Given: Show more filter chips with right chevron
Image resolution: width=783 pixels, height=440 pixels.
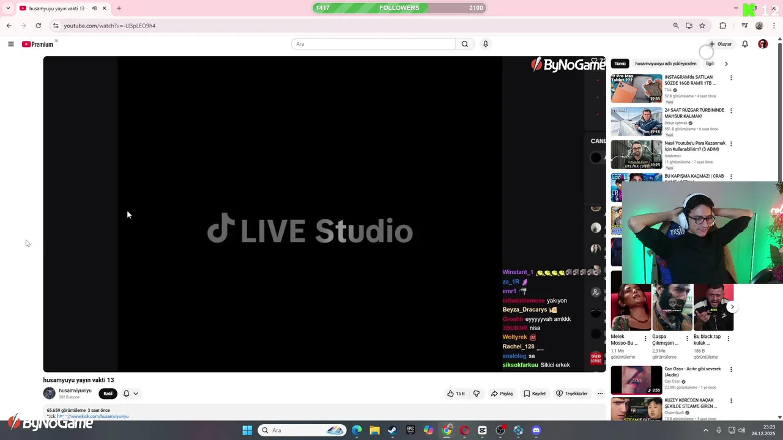Looking at the screenshot, I should point(726,64).
